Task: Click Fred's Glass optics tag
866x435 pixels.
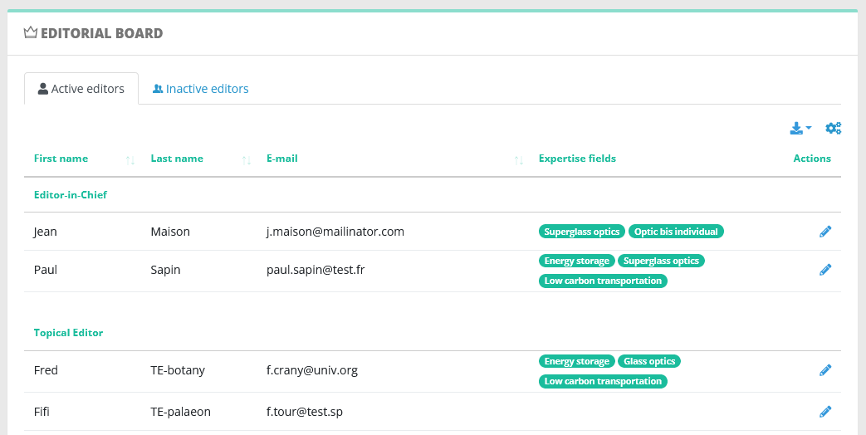Action: pyautogui.click(x=649, y=361)
